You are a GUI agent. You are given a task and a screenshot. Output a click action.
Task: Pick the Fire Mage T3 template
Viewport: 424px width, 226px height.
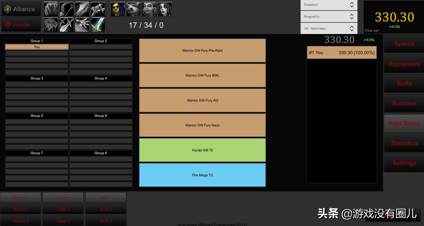202,175
